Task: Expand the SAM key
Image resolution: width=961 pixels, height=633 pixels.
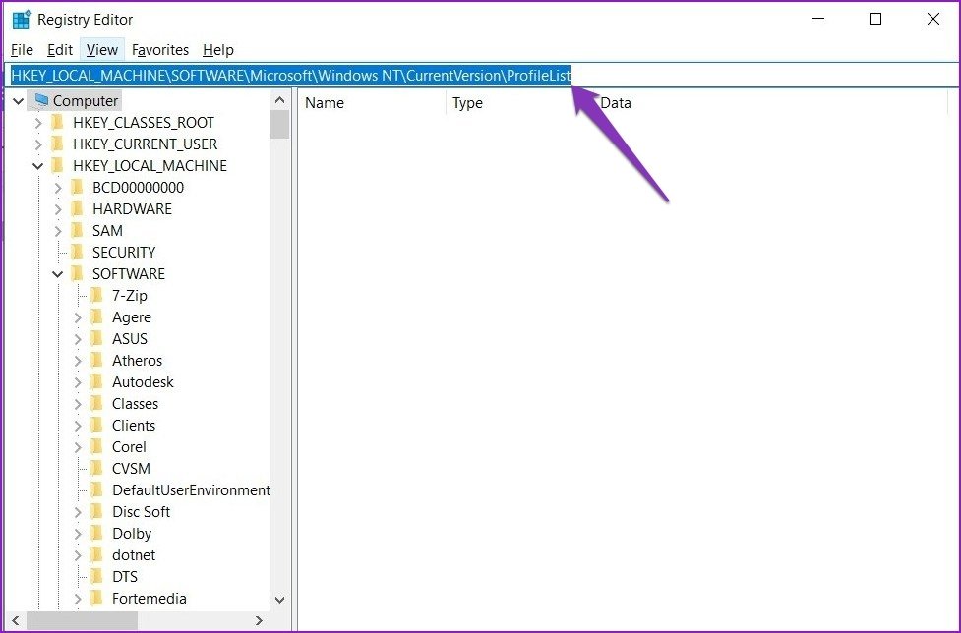Action: 58,231
